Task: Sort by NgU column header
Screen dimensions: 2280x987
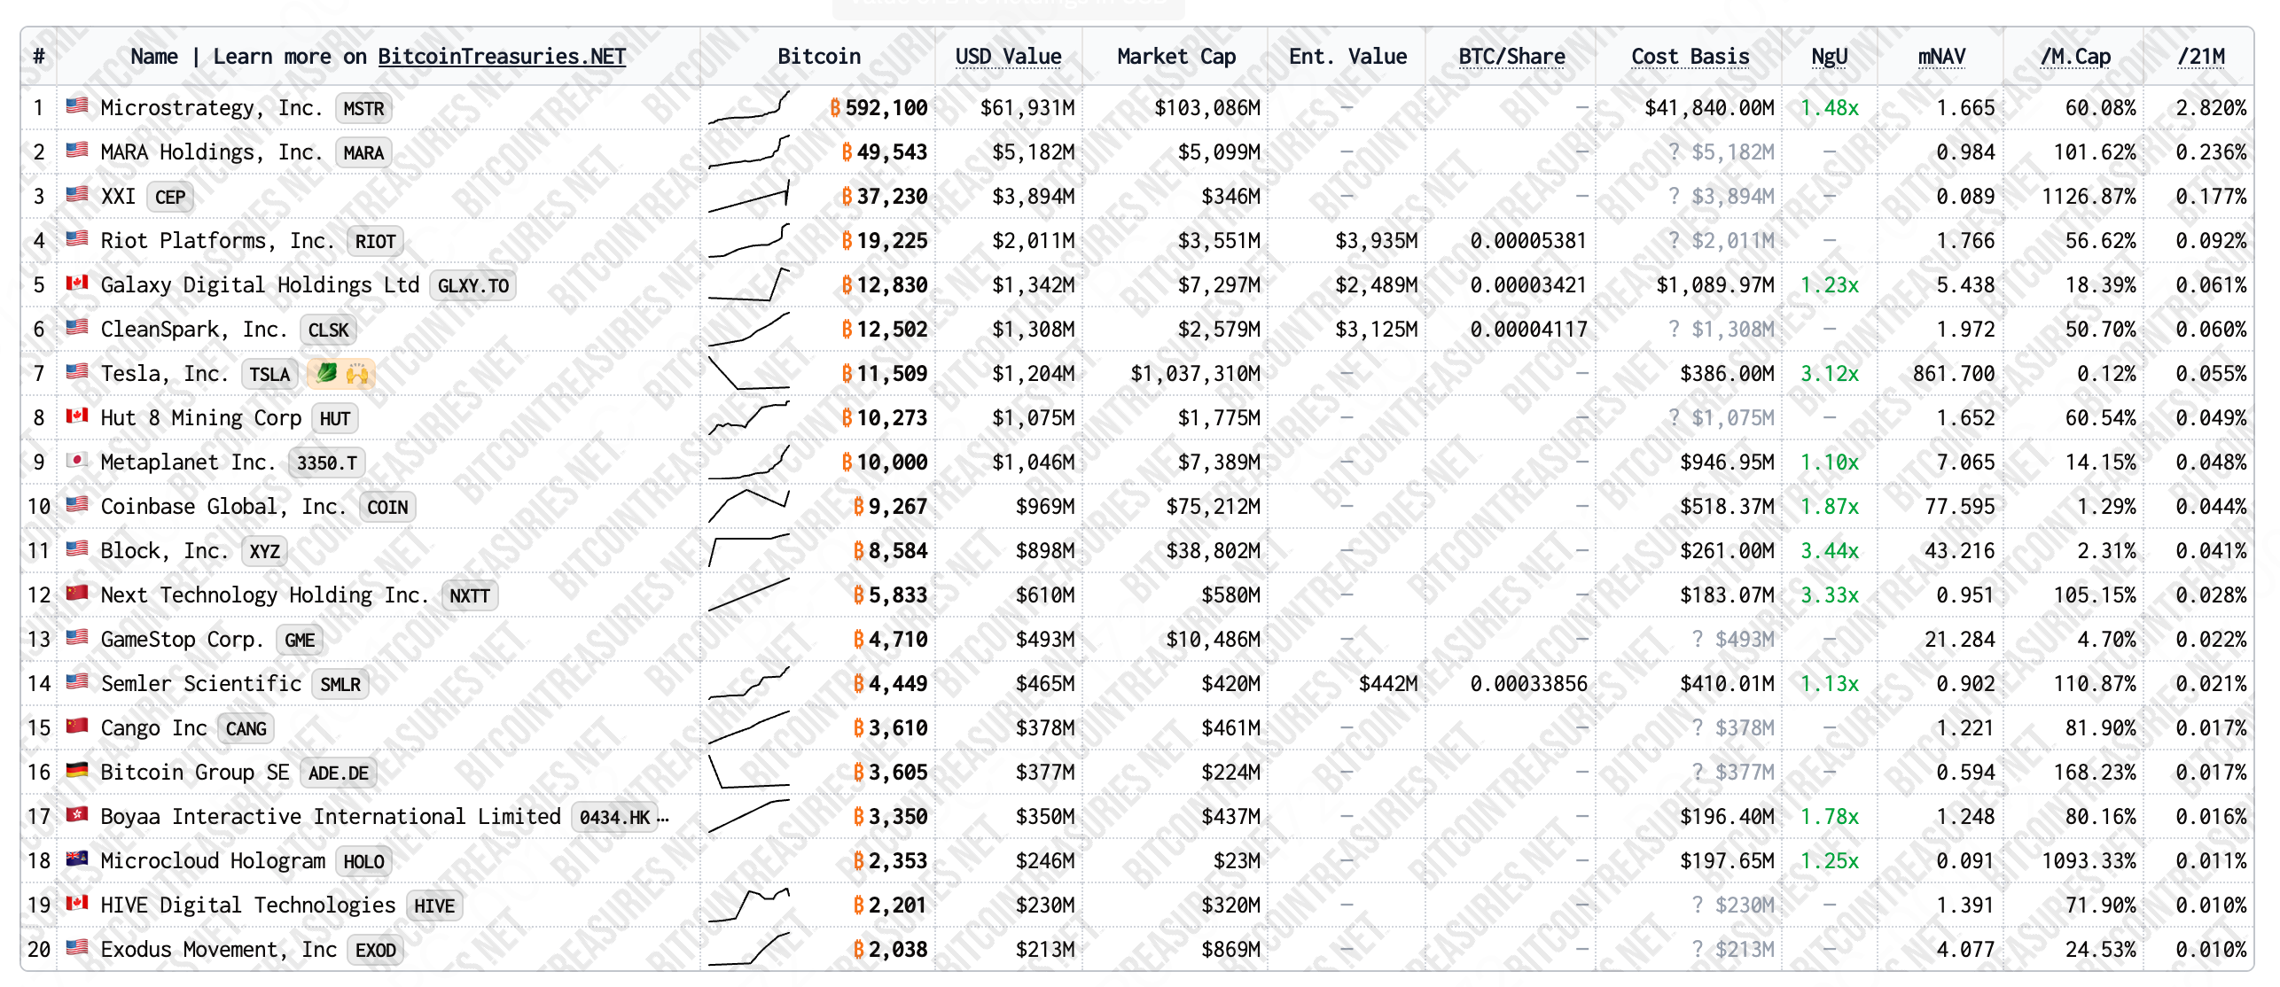Action: (1829, 57)
